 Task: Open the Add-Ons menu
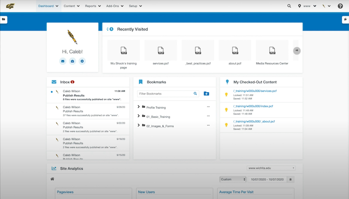pos(115,6)
